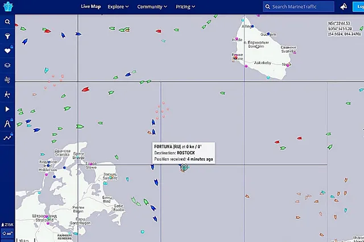Switch to the Live Map tab
364x242 pixels.
(91, 7)
